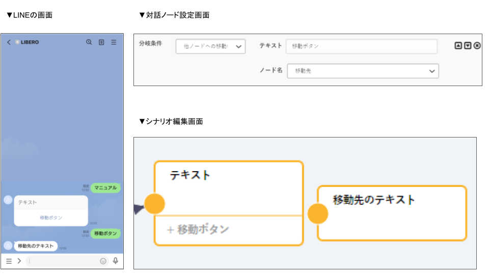Tap the back arrow beside LIBERO
489x275 pixels.
click(9, 42)
